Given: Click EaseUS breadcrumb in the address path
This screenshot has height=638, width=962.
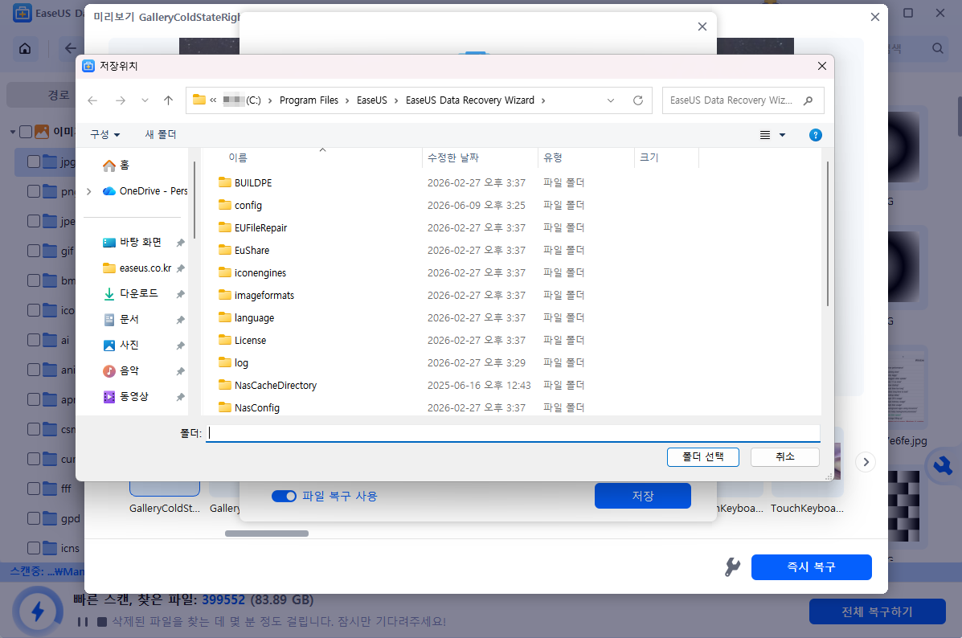Looking at the screenshot, I should pos(372,100).
